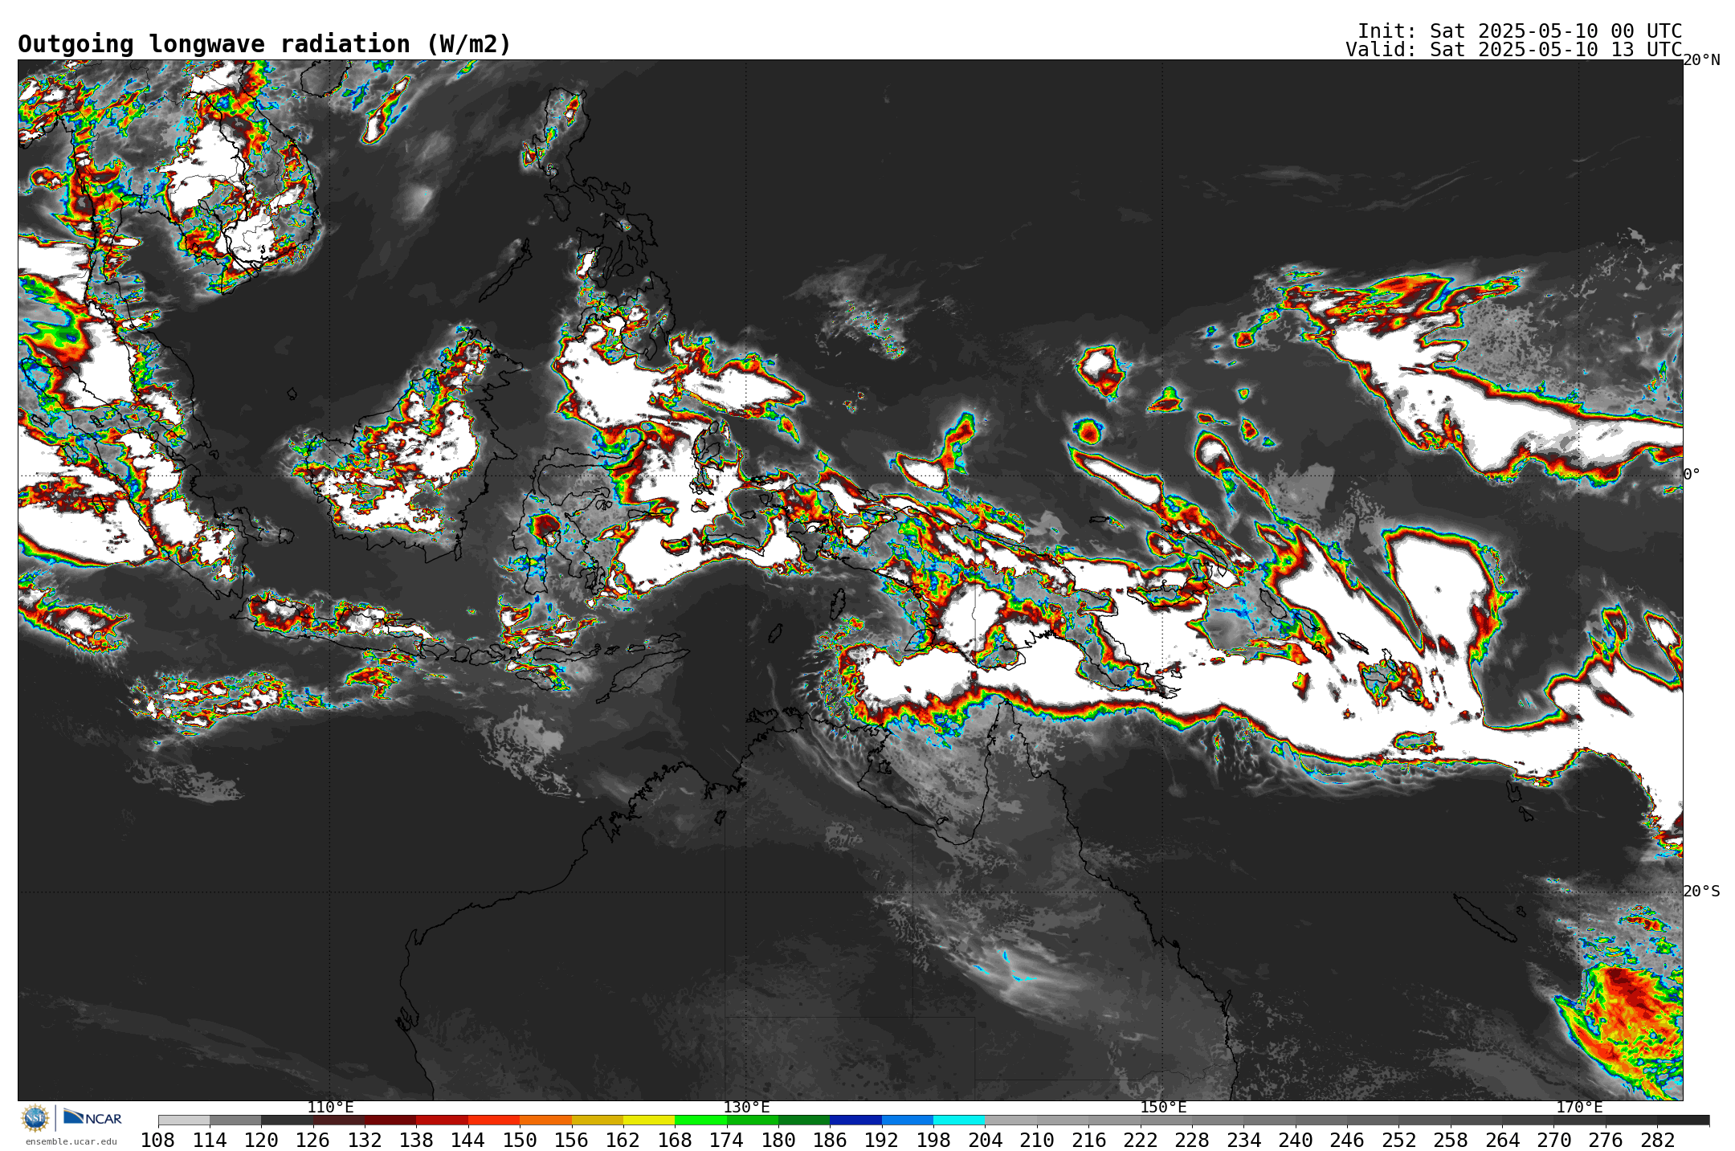Viewport: 1735px width, 1151px height.
Task: Pick the dark blue 186–192 colorbar swatch
Action: (x=855, y=1120)
